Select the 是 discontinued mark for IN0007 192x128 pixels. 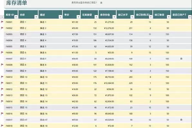pyautogui.click(x=181, y=59)
